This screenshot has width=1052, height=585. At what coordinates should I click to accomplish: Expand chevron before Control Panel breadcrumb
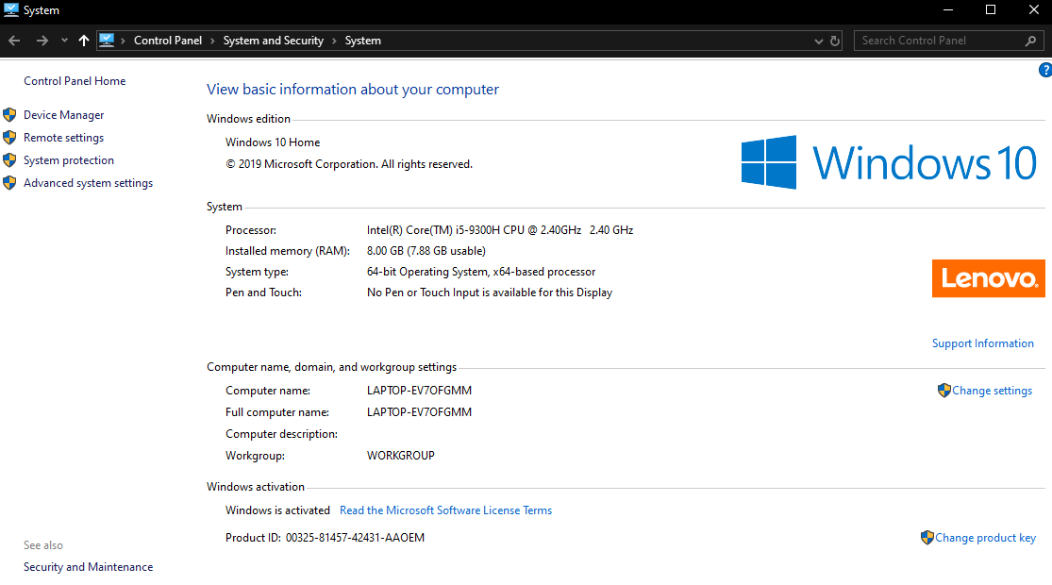click(124, 41)
